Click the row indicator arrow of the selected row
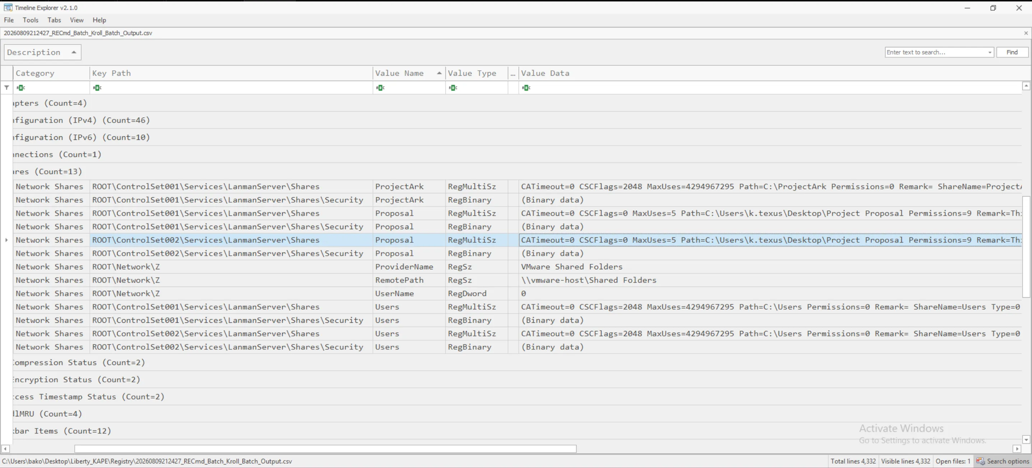Screen dimensions: 1032x468 point(6,240)
